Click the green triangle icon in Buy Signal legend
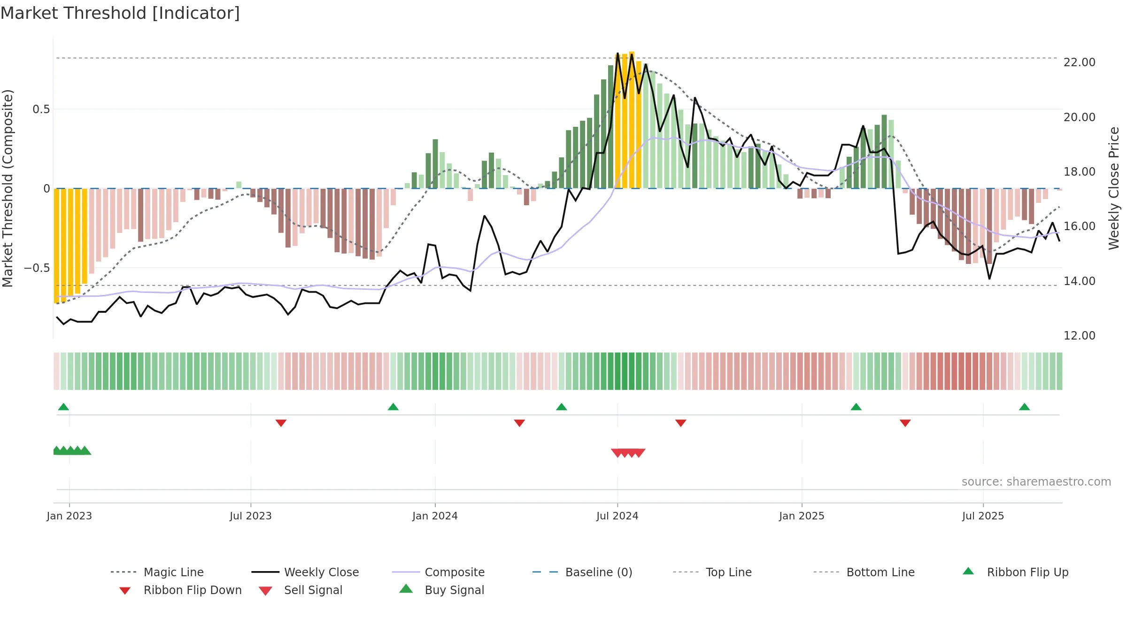The width and height of the screenshot is (1127, 634). [x=406, y=588]
